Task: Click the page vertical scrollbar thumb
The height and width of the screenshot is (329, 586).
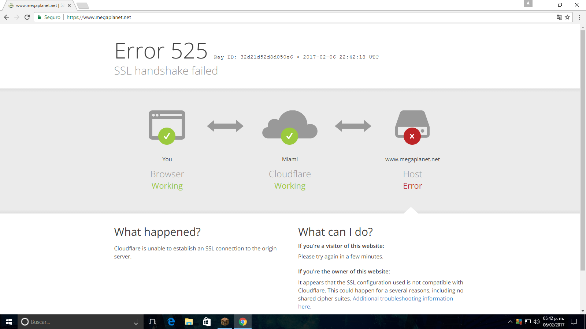Action: [583, 150]
